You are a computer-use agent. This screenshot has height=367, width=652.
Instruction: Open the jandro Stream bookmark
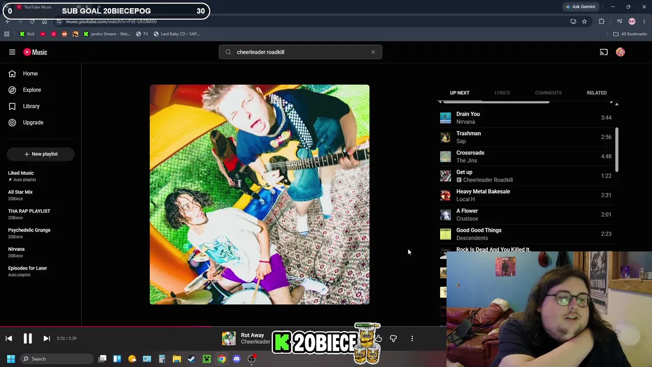[107, 34]
